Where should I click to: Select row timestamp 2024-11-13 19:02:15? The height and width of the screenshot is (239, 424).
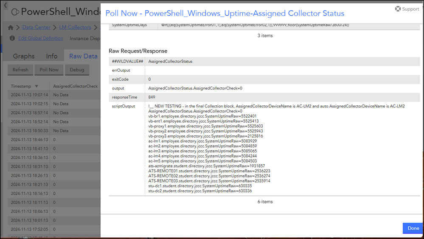coord(29,104)
